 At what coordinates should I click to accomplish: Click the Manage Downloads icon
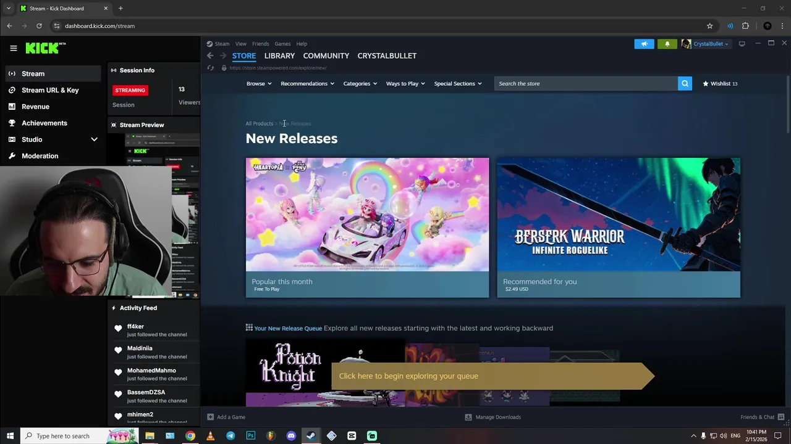(x=468, y=417)
